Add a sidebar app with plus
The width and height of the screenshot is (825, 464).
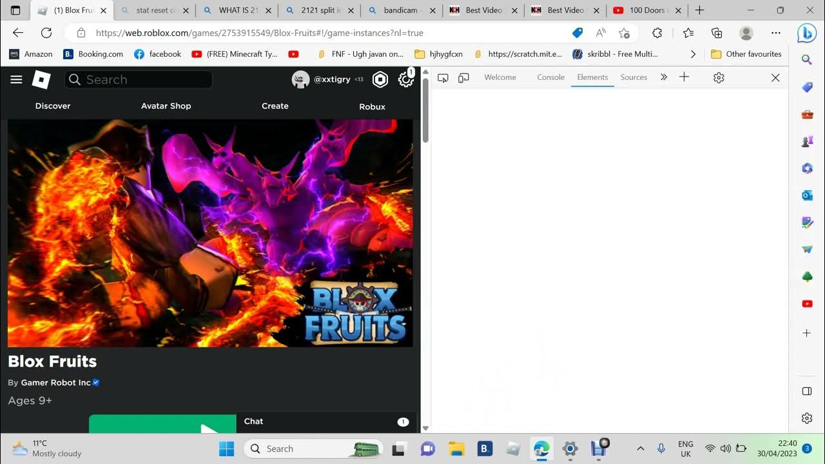tap(807, 333)
